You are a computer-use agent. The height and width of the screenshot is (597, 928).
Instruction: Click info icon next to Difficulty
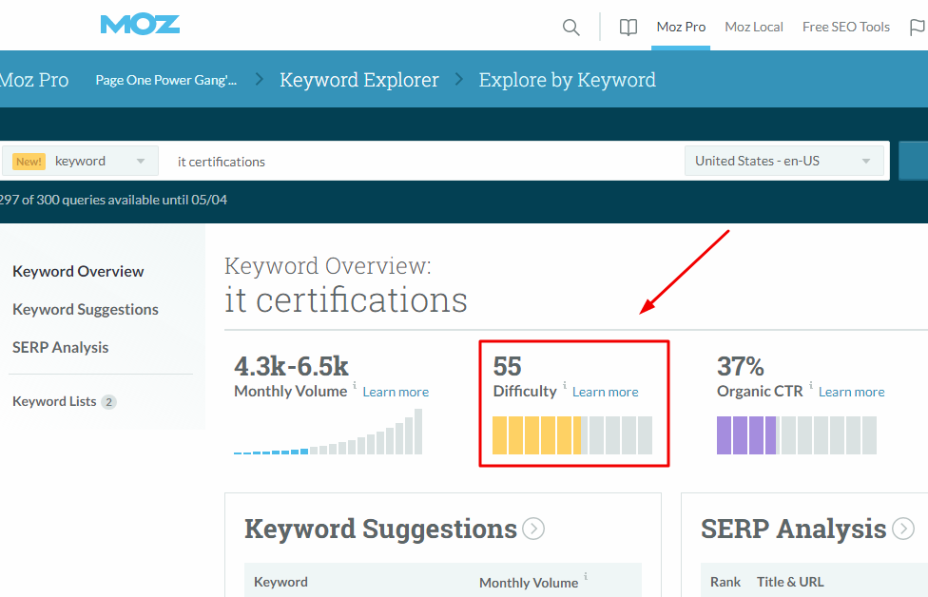564,386
